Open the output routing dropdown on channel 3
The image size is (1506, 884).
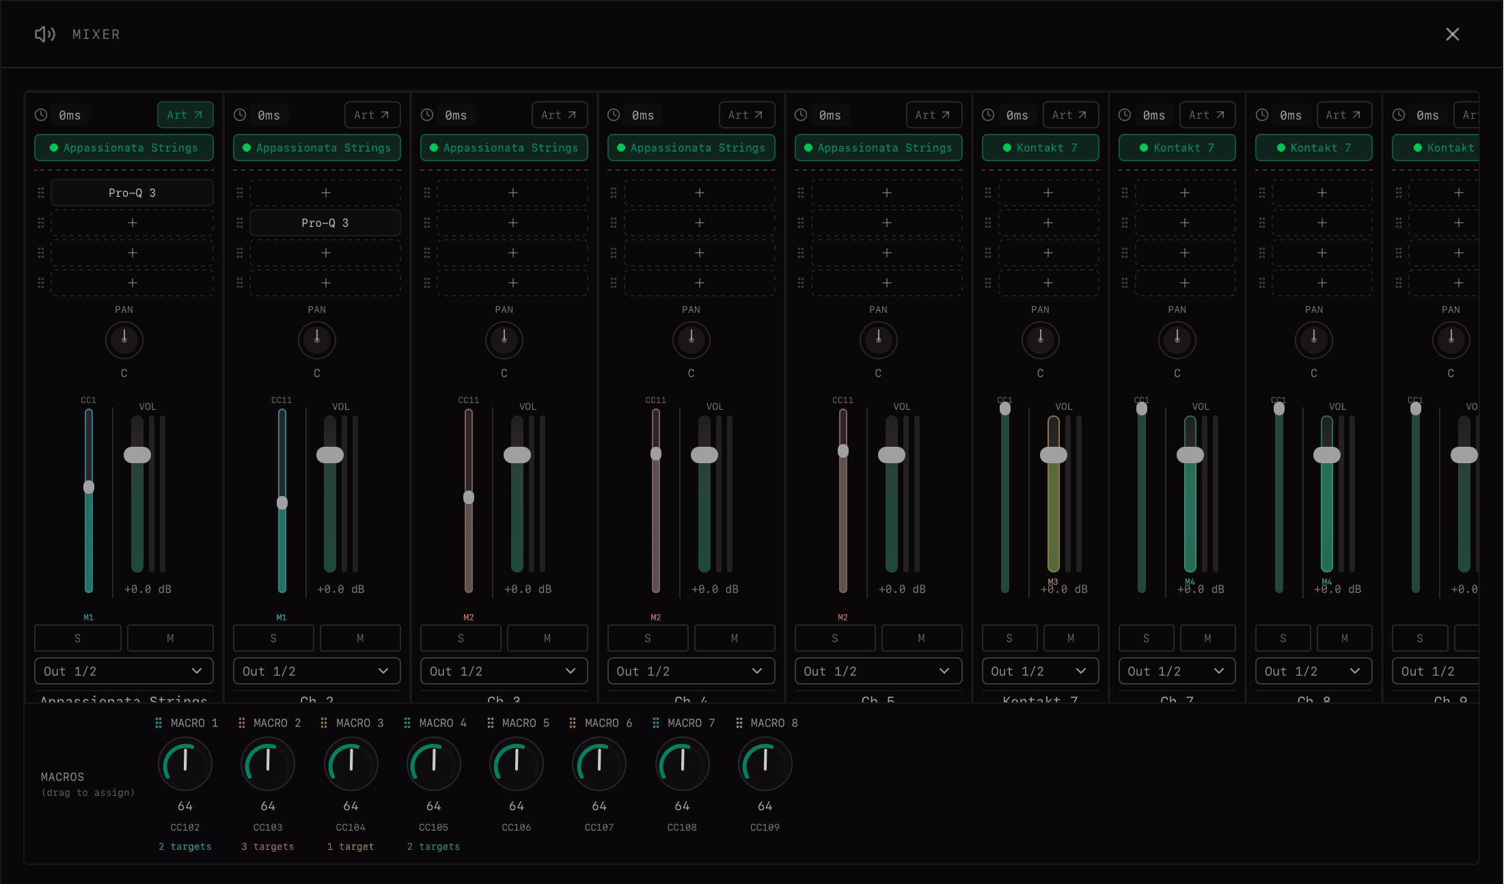[x=504, y=670]
